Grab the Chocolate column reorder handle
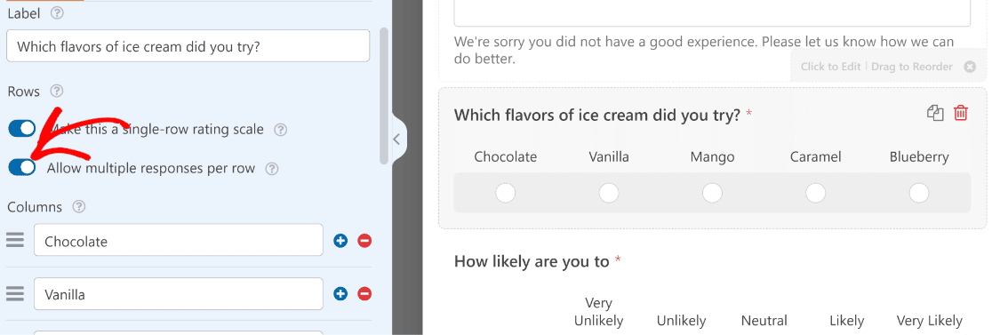Viewport: 992px width, 335px height. click(x=15, y=240)
